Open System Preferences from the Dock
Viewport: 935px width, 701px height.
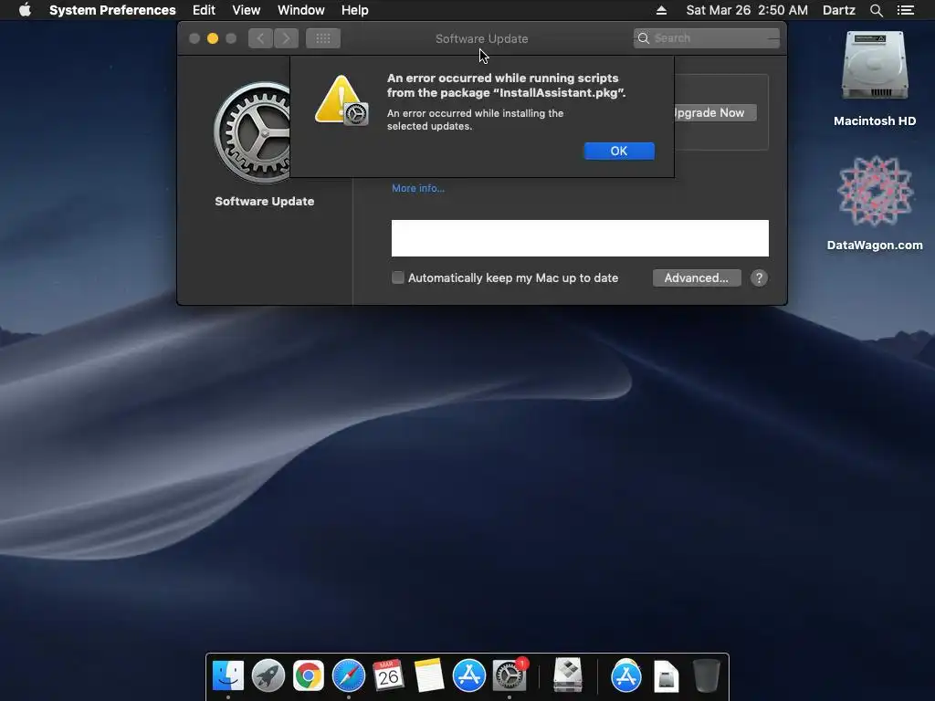click(510, 675)
